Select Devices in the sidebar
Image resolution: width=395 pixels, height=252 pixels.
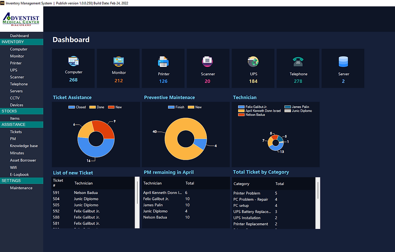click(x=17, y=105)
